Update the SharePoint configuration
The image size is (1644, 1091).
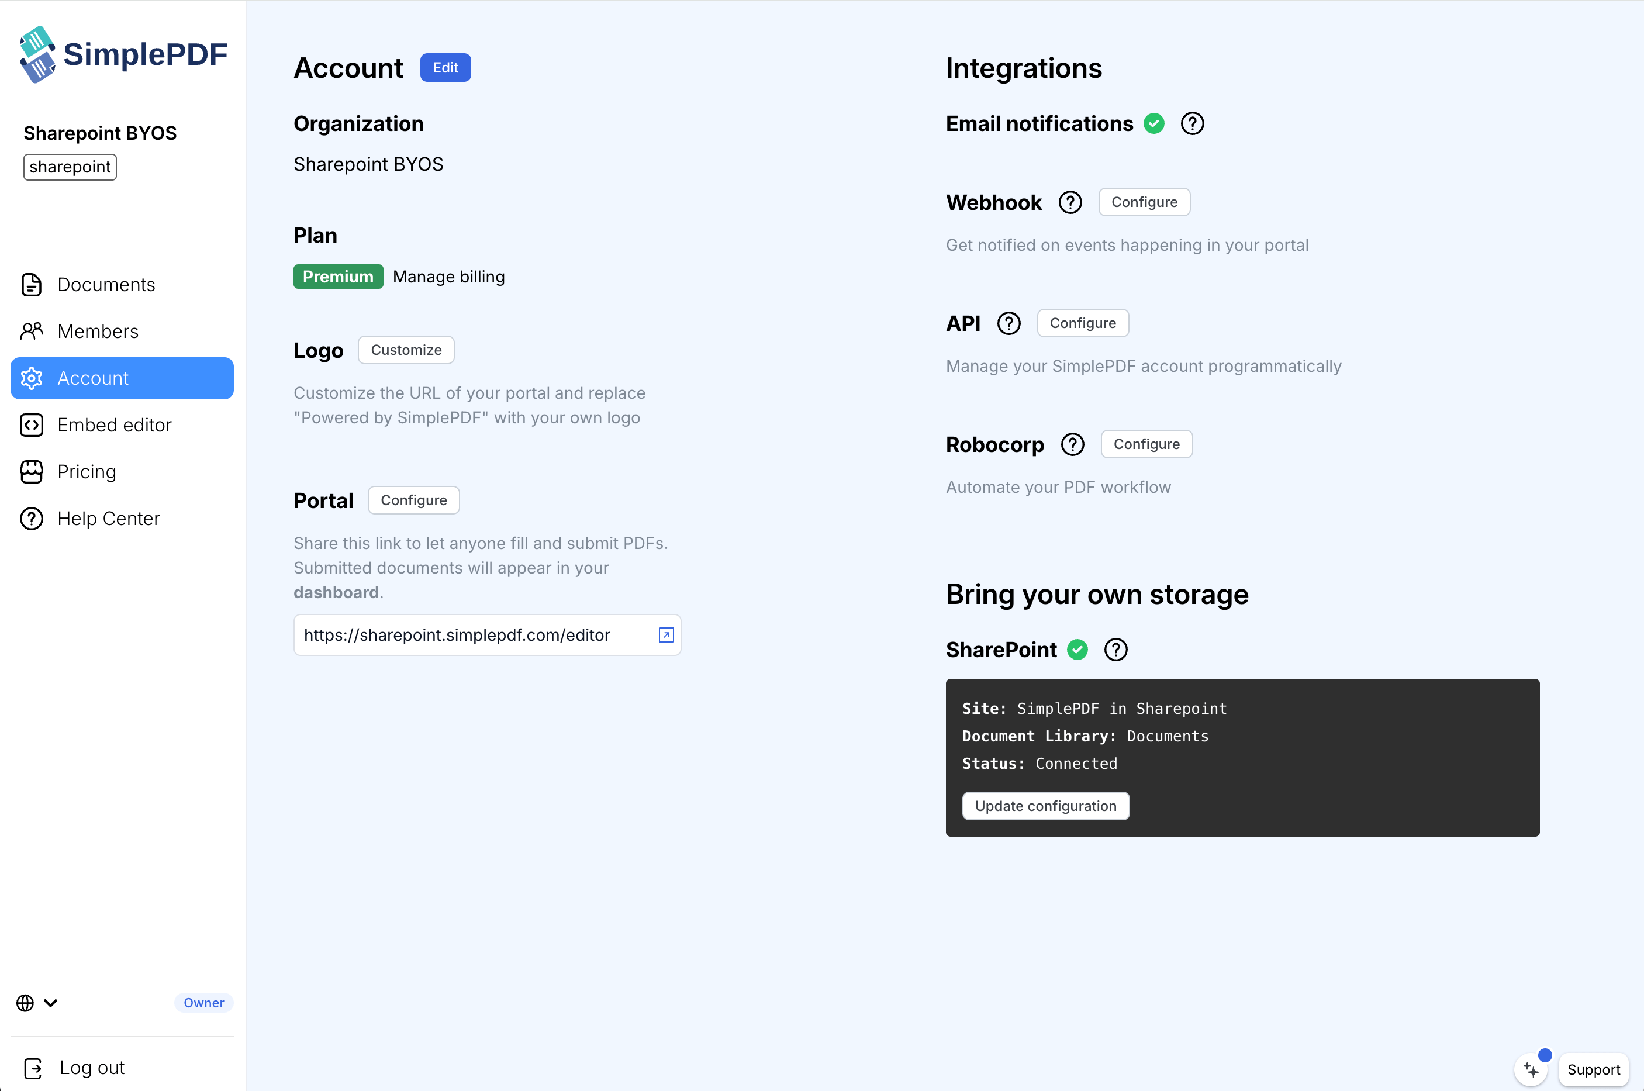point(1046,805)
